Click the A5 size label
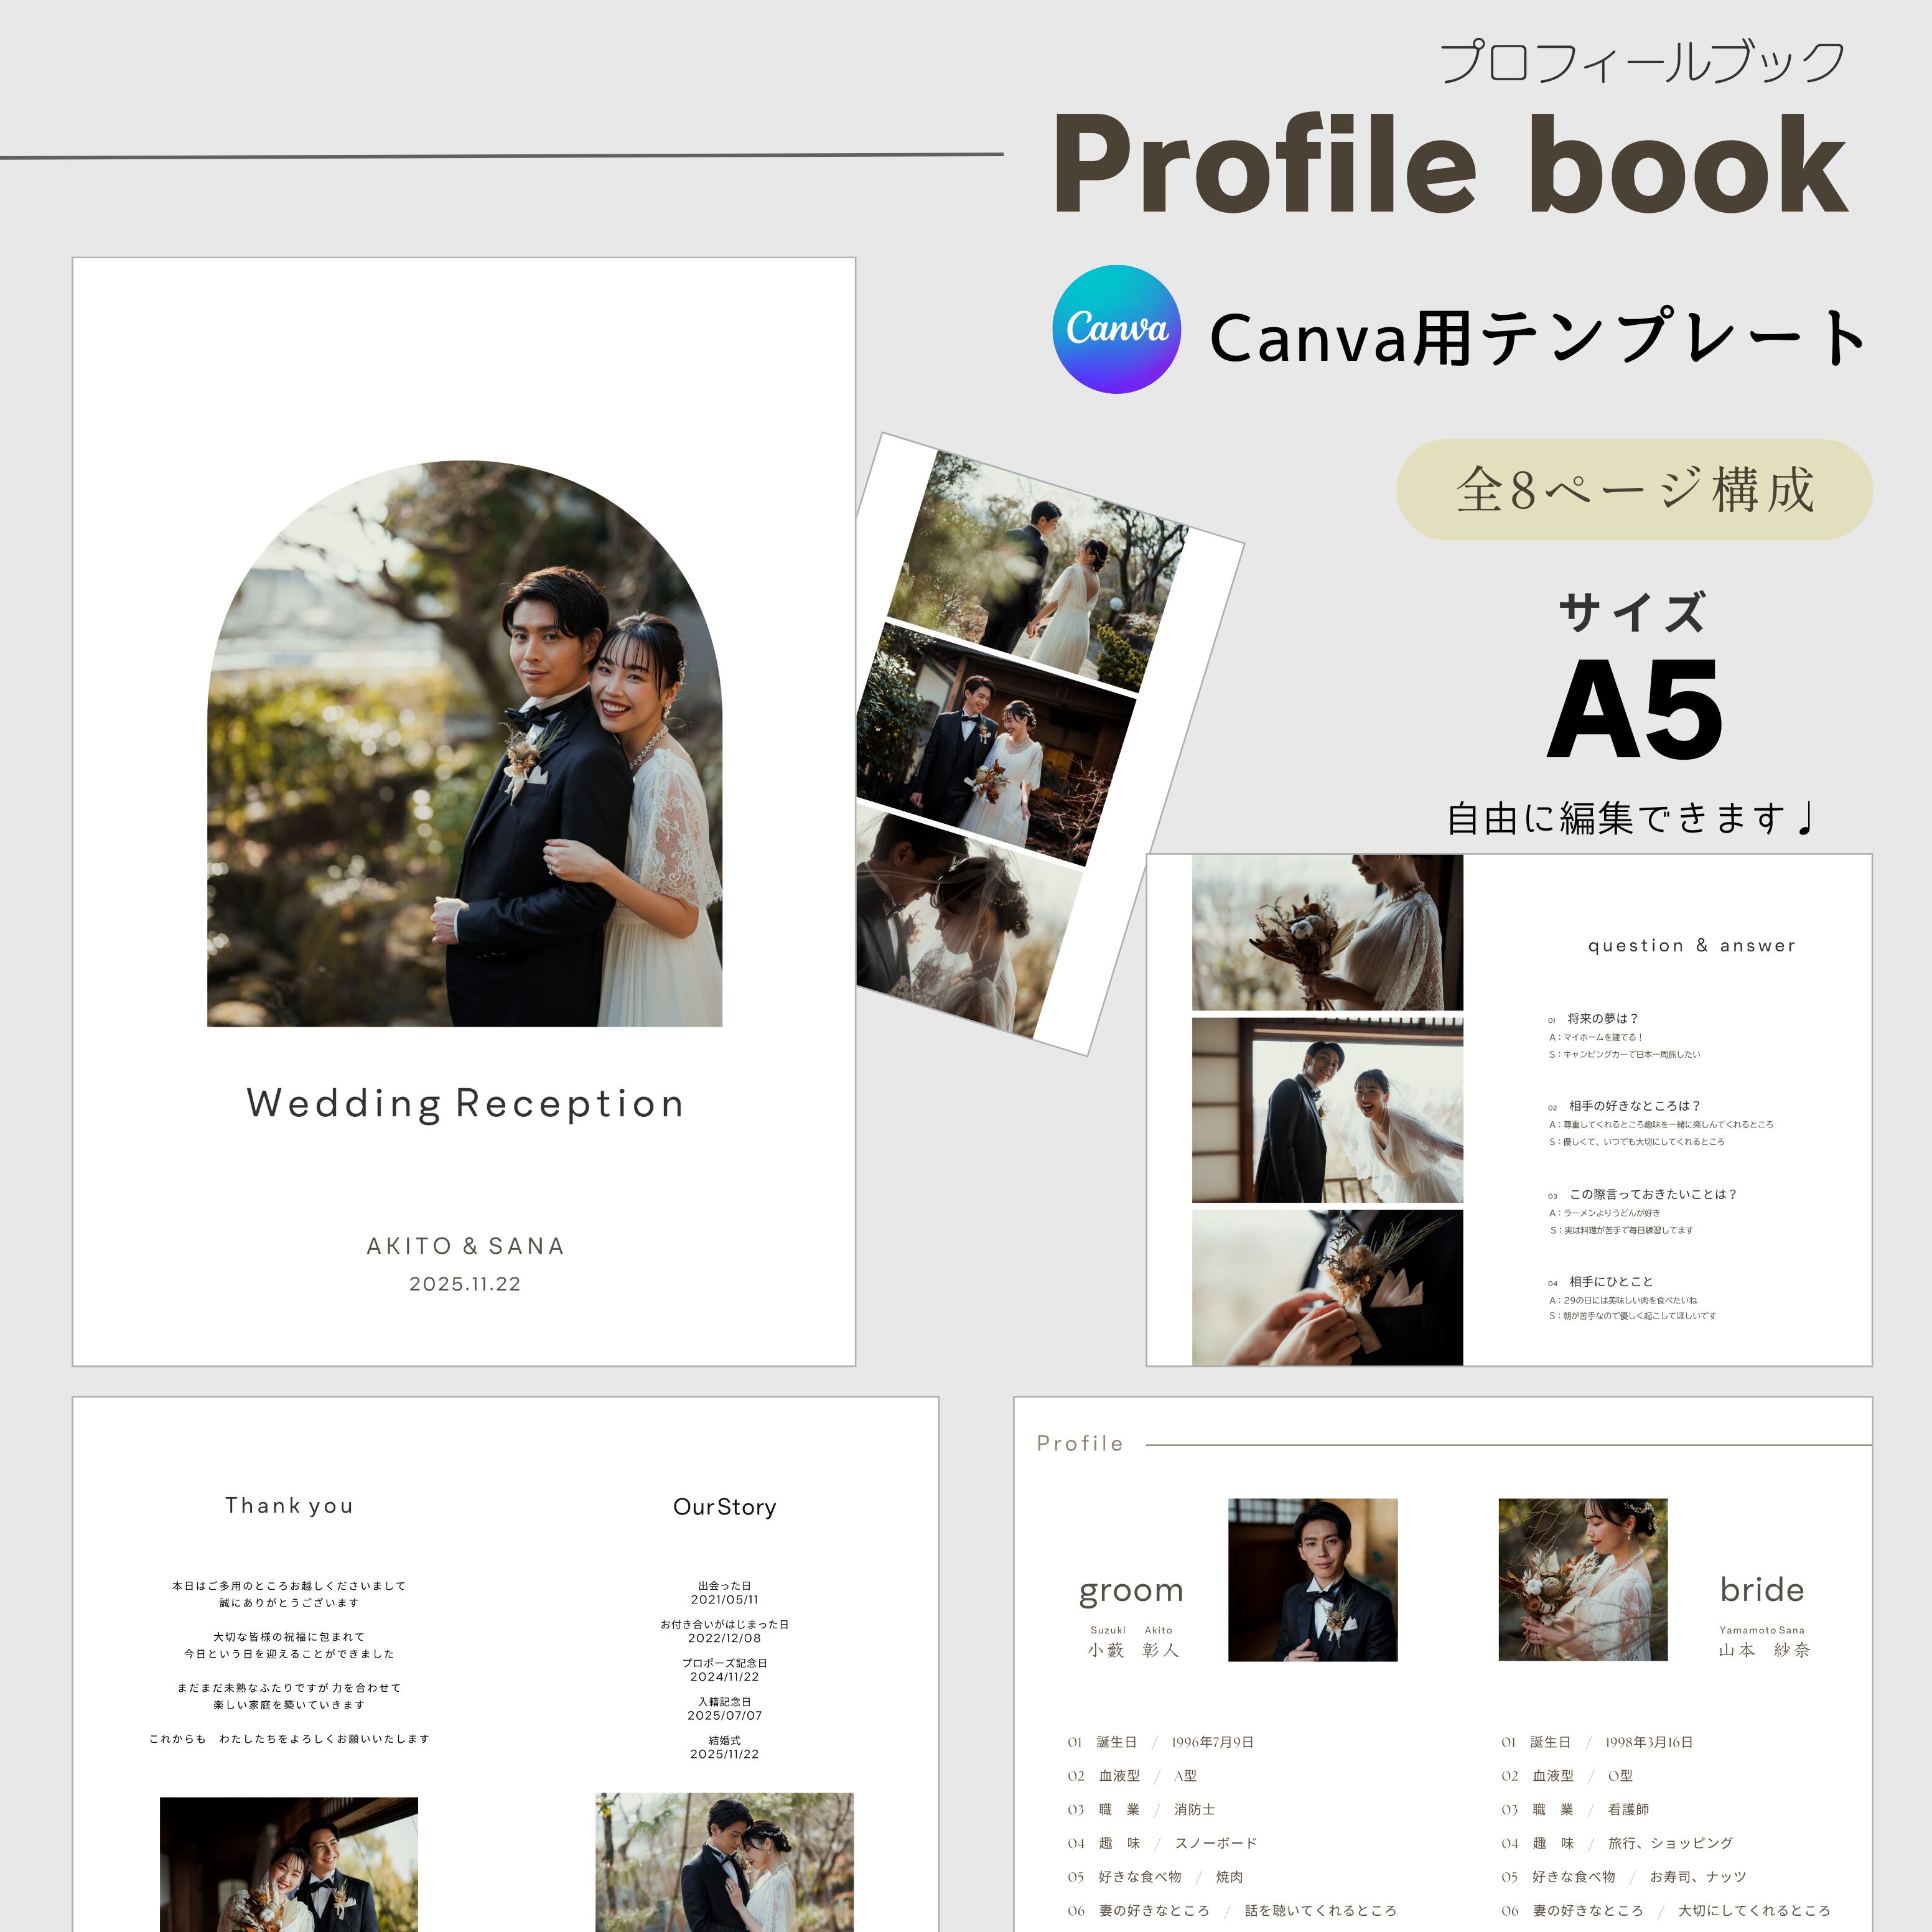 point(1634,712)
